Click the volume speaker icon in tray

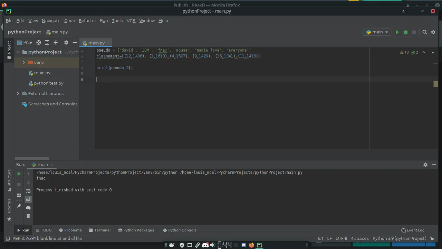tap(213, 245)
